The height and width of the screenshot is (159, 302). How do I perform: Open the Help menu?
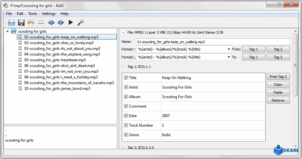click(64, 14)
